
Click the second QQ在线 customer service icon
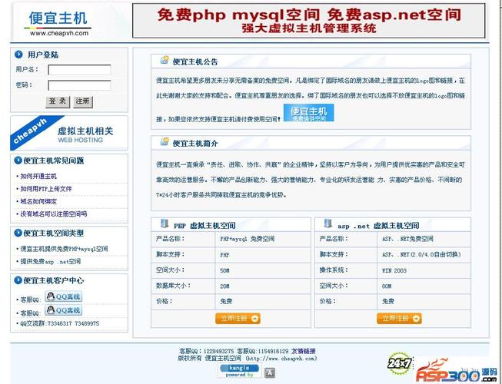point(63,310)
